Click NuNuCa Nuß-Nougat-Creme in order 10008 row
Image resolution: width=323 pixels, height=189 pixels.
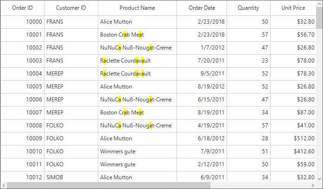click(136, 126)
